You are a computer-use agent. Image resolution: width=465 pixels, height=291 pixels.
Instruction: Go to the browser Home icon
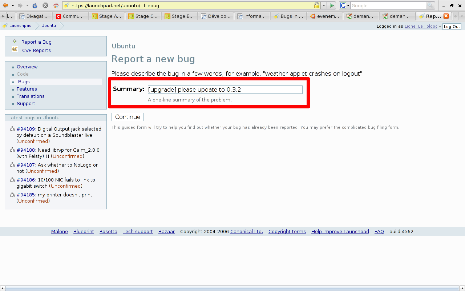(x=56, y=5)
